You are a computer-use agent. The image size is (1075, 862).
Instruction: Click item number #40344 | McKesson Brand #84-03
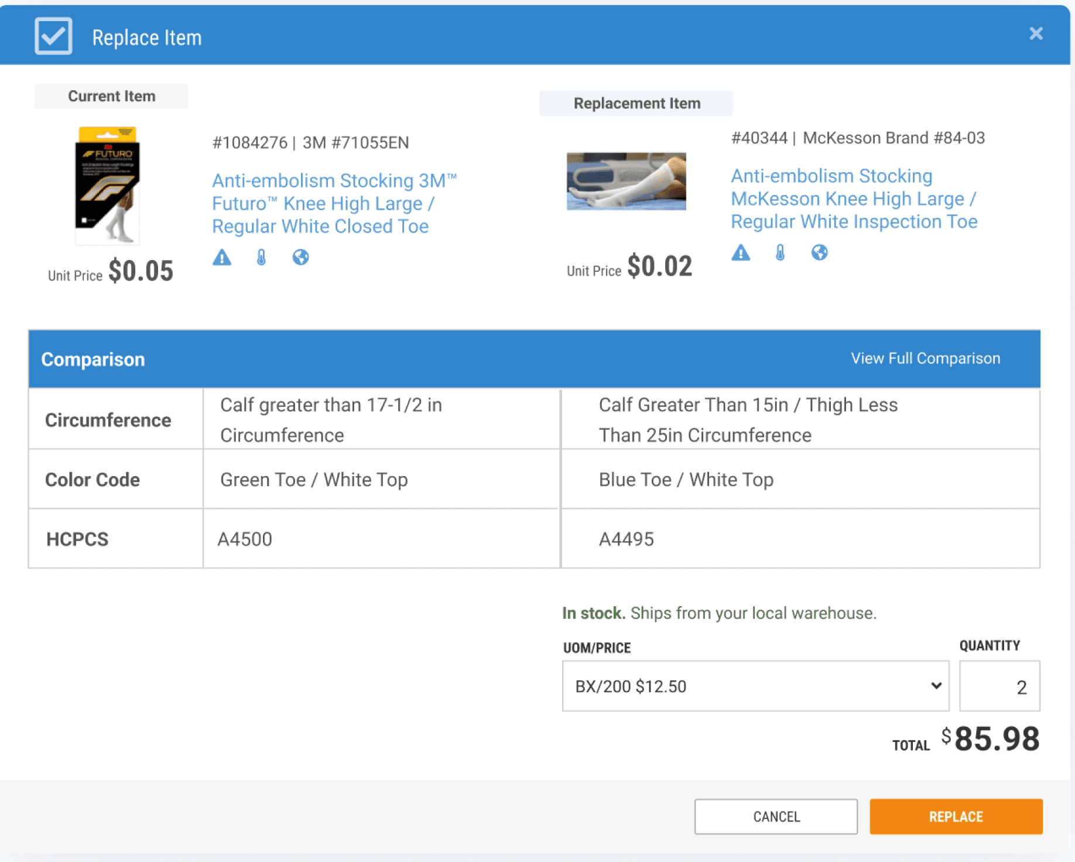(x=858, y=138)
